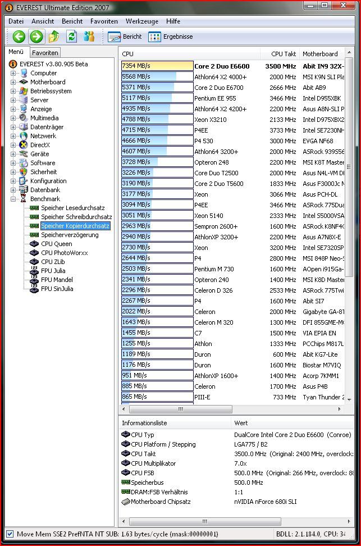Expand the Netzwerk tree node
The image size is (361, 546).
point(13,136)
